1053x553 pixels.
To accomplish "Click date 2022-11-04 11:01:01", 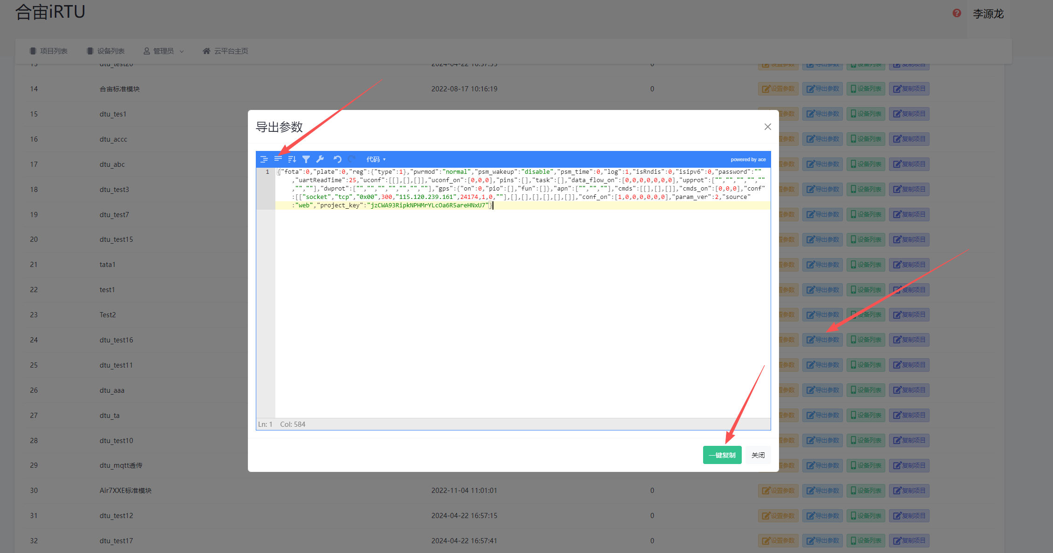I will [x=464, y=491].
